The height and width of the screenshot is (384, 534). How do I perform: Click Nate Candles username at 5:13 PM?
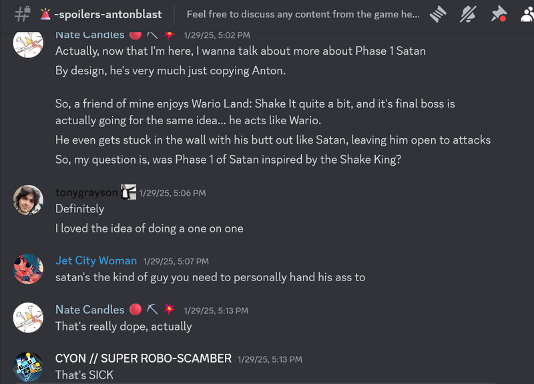tap(90, 310)
